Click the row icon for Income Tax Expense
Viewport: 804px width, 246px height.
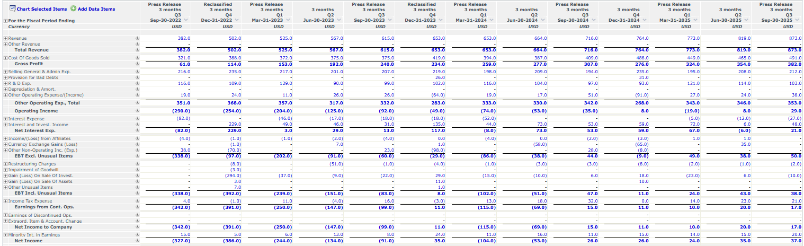[x=137, y=201]
